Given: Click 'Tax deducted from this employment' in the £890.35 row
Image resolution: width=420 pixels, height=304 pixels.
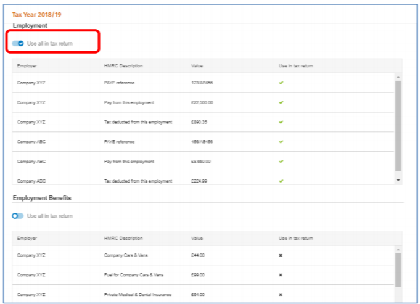Looking at the screenshot, I should [138, 122].
